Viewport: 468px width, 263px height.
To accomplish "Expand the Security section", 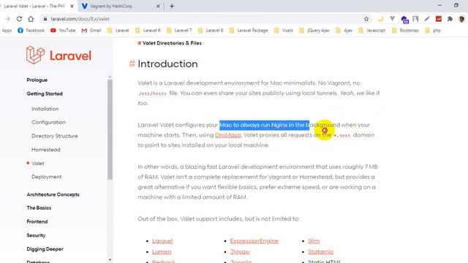I will tap(36, 235).
